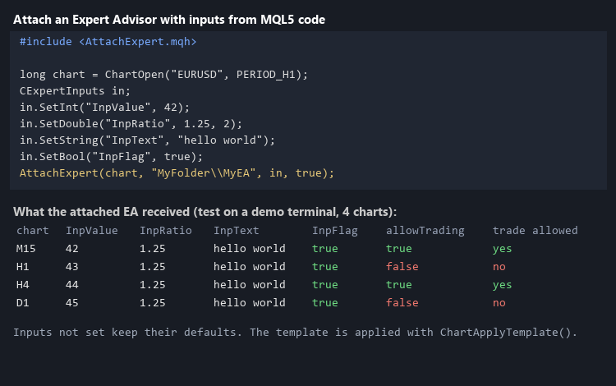Screen dimensions: 616x386
Task: Click the 'InpValue' column header
Action: pos(91,231)
